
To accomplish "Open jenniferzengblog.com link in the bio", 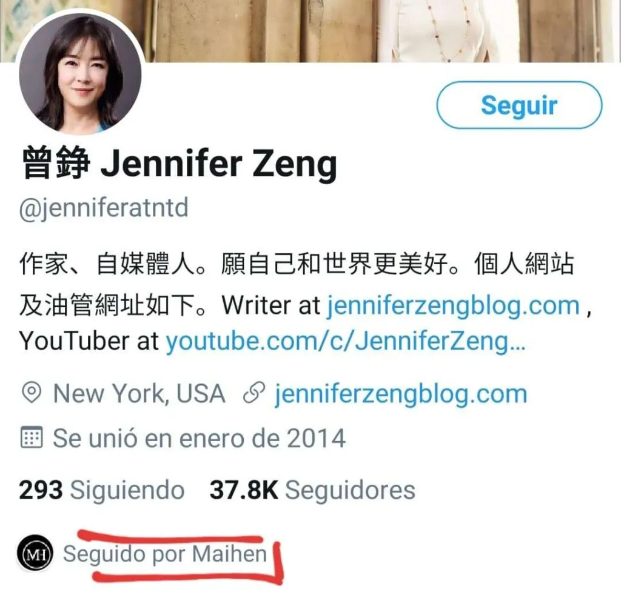I will pos(454,306).
